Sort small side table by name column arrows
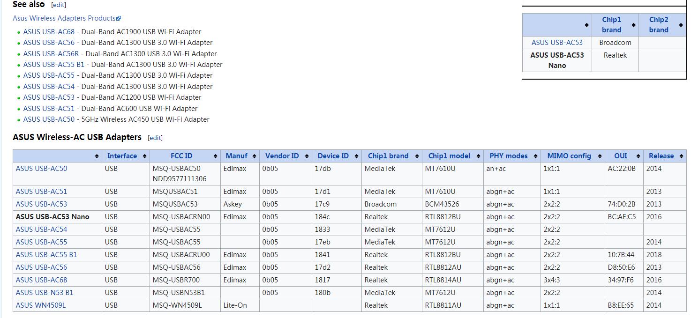The width and height of the screenshot is (691, 318). (586, 25)
